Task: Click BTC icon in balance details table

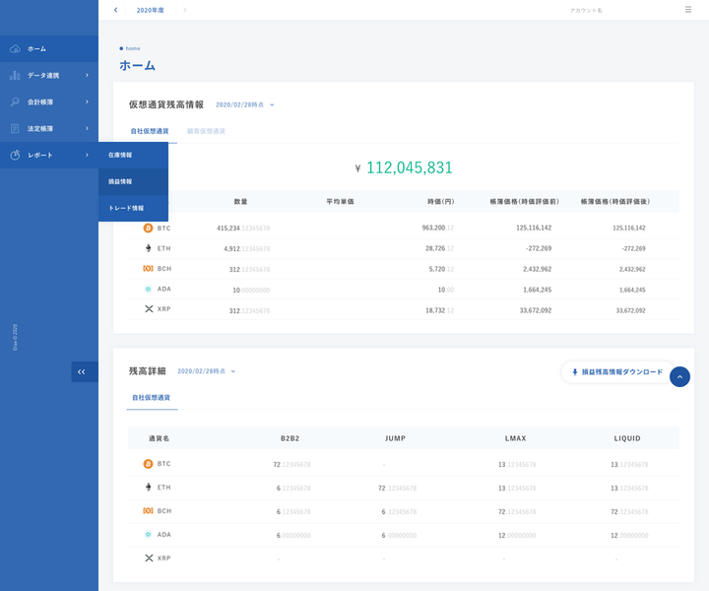Action: pos(148,464)
